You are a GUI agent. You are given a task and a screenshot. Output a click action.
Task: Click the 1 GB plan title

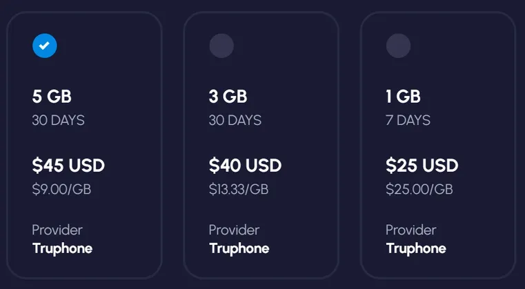[x=403, y=97]
